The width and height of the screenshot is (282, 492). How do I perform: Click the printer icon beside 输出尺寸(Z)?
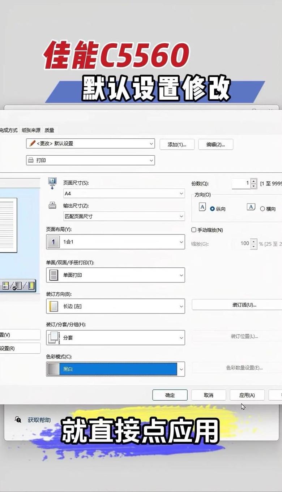52,206
